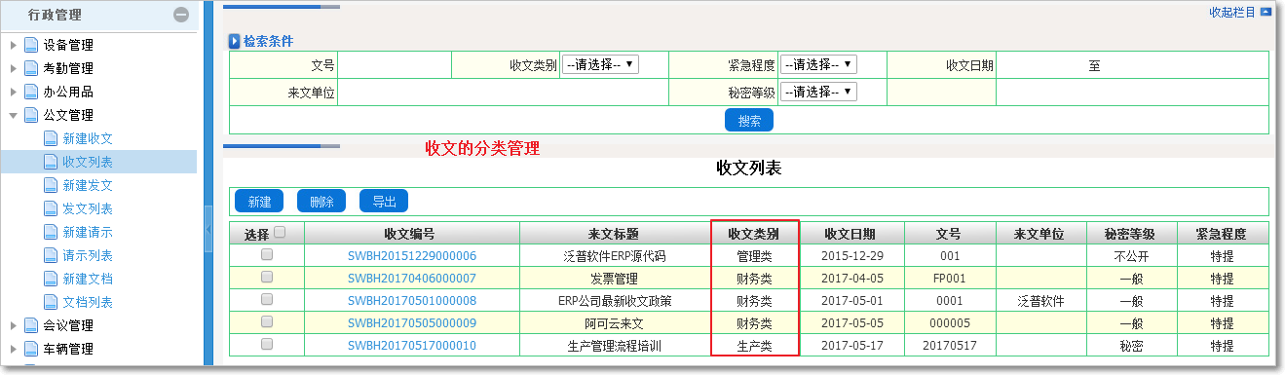Click the page icon beside 发文列表
The width and height of the screenshot is (1285, 375).
51,208
